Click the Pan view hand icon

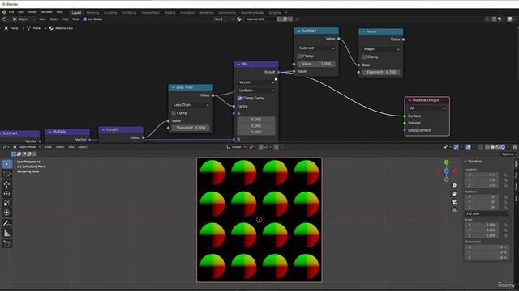coord(454,194)
